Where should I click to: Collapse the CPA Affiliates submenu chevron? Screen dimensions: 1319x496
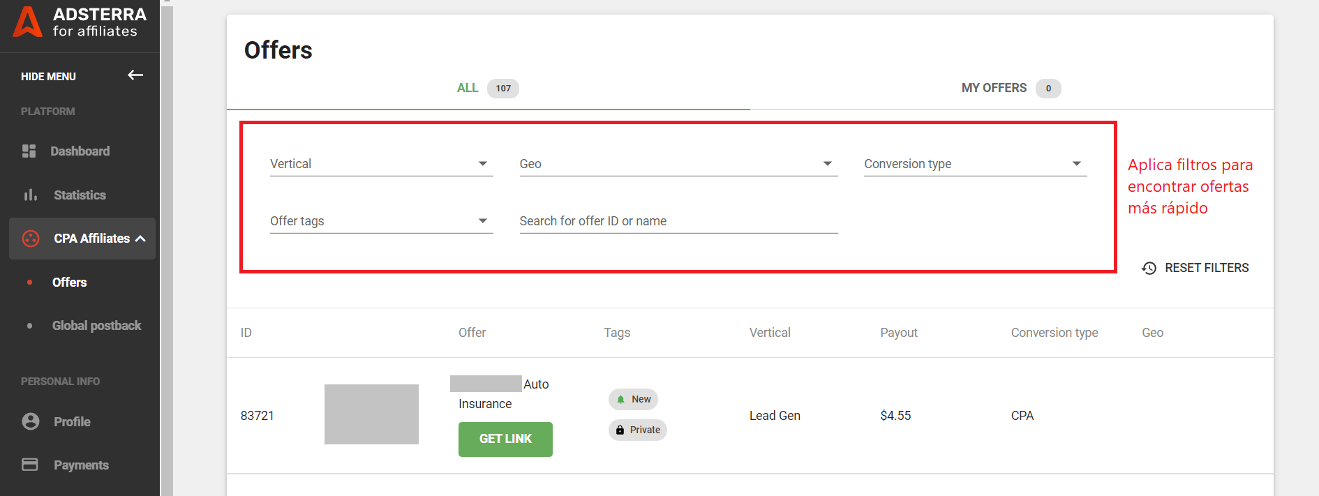point(141,239)
